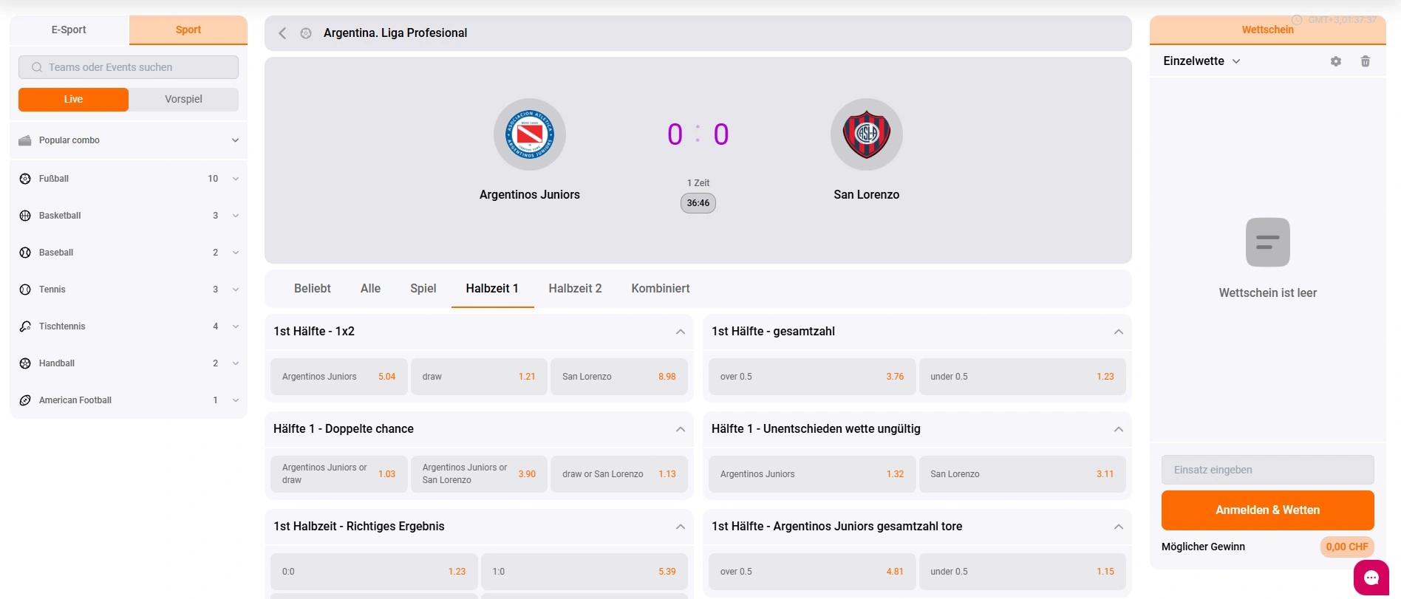Click the Einsatz eingeben stake field

[1267, 470]
